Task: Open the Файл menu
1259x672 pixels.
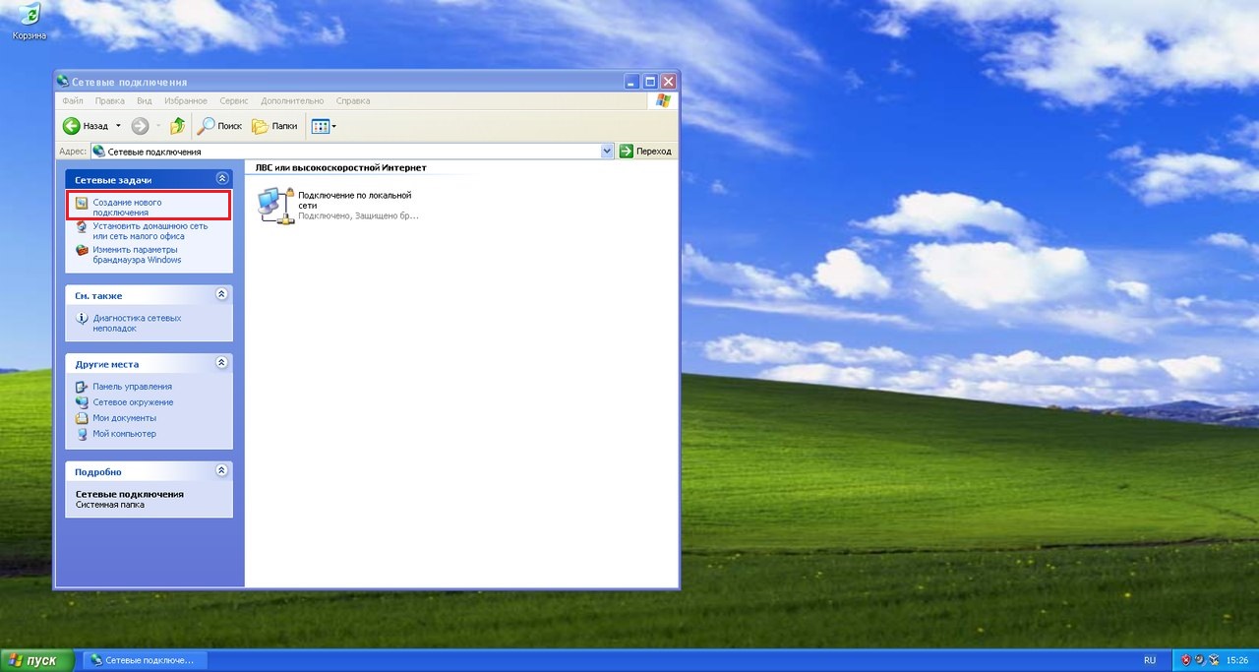Action: click(72, 101)
